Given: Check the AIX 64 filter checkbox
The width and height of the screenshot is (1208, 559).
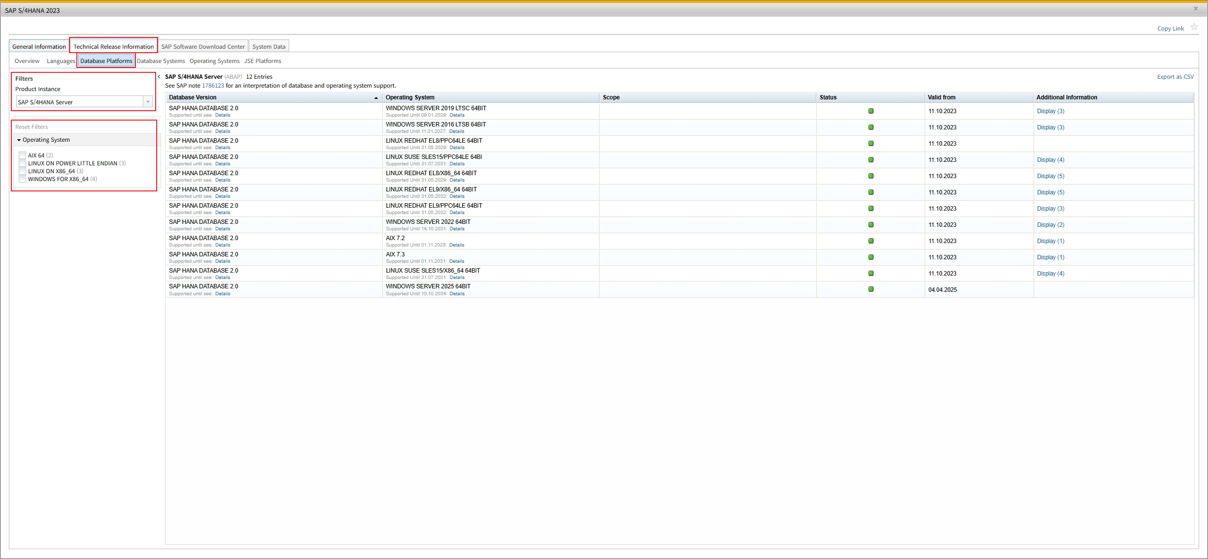Looking at the screenshot, I should [22, 155].
